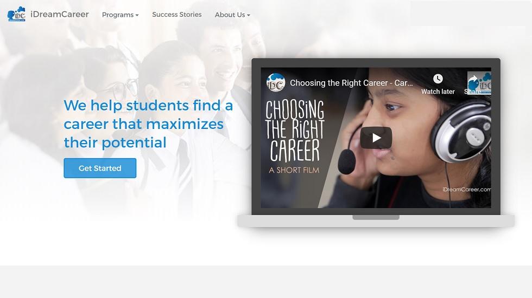The height and width of the screenshot is (298, 532).
Task: Open the Programs dropdown menu
Action: (120, 15)
